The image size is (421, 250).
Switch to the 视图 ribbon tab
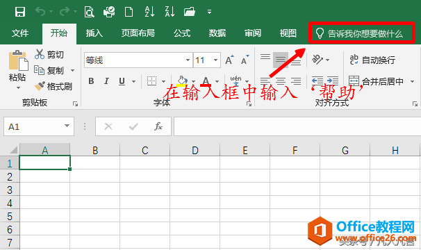coord(288,33)
